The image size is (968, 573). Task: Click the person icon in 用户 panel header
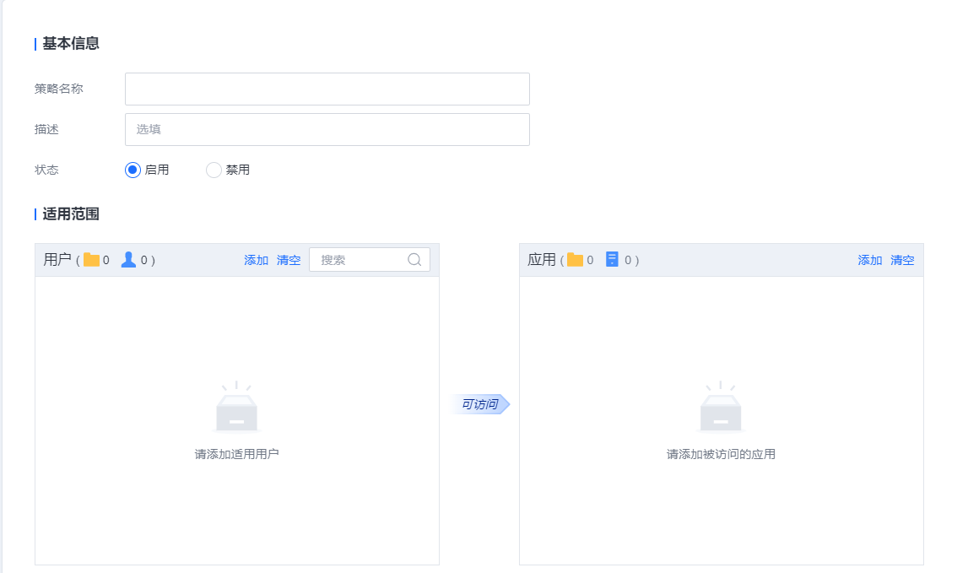coord(128,260)
